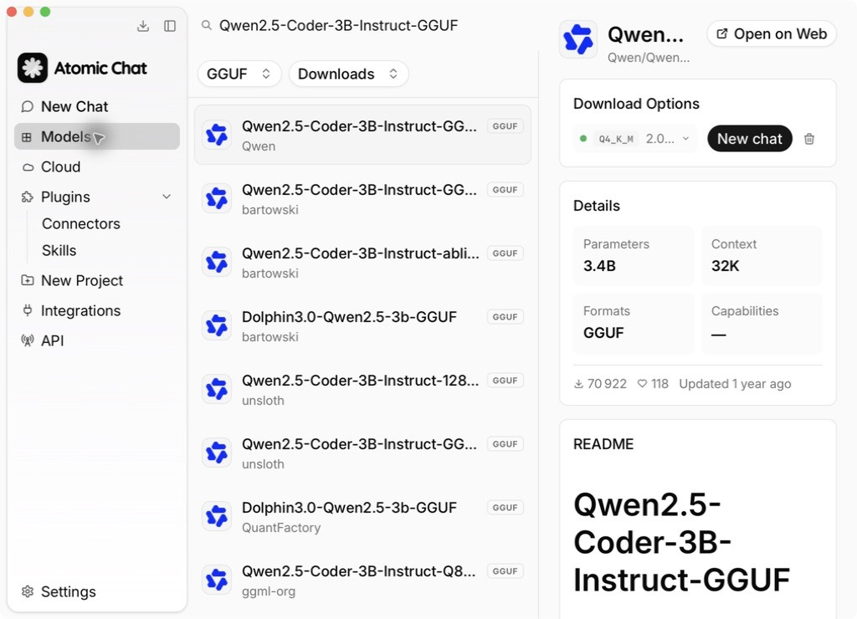Viewport: 857px width, 619px height.
Task: Open Skills under Plugins
Action: click(x=59, y=250)
